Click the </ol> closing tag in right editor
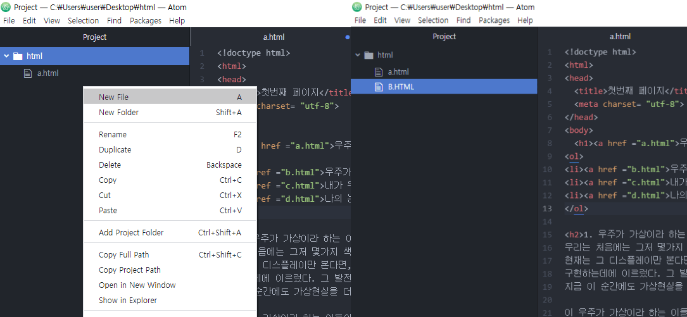This screenshot has height=317, width=687. click(x=577, y=208)
